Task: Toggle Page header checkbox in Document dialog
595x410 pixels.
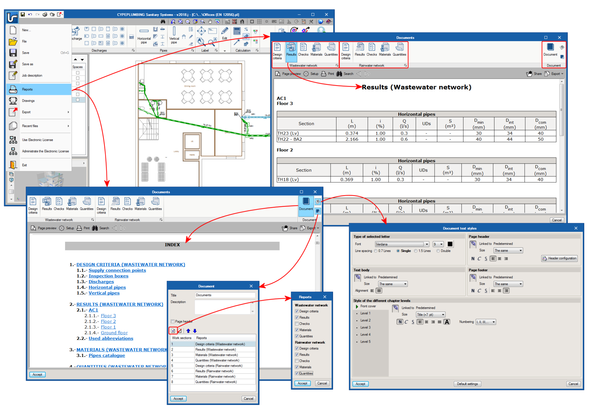Action: [173, 322]
